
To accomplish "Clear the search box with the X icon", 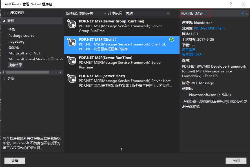I will tap(242, 13).
